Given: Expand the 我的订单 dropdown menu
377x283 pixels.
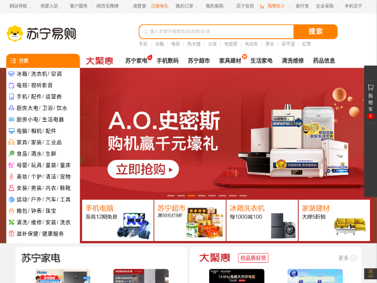Looking at the screenshot, I should point(186,6).
